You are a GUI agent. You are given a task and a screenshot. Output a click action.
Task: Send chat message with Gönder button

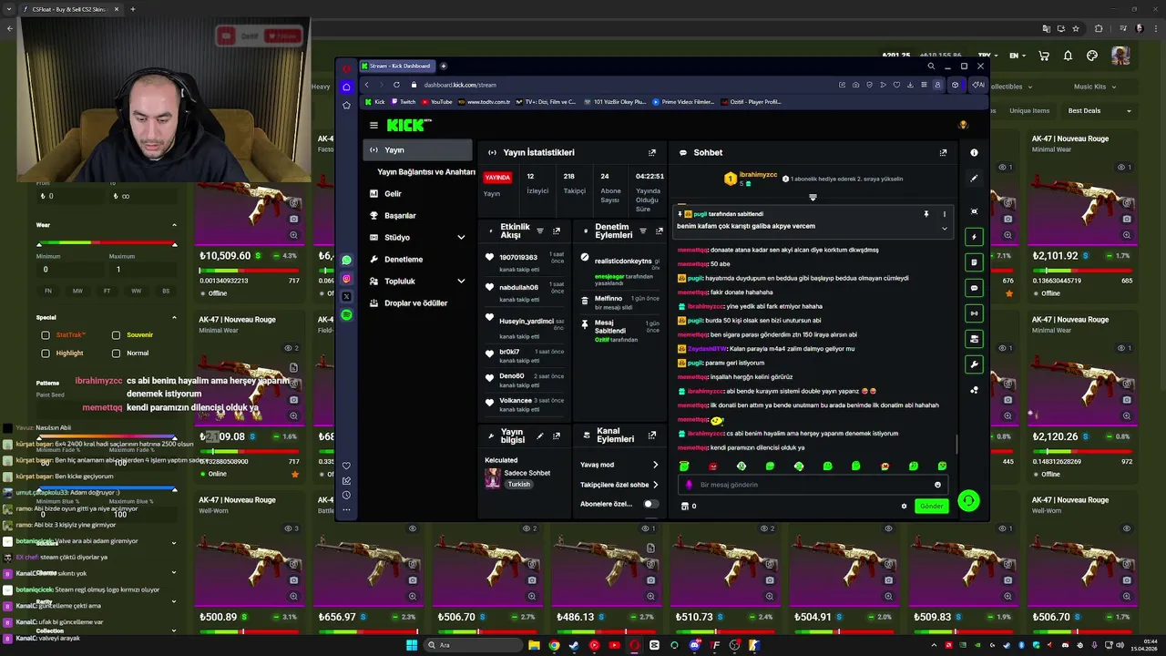click(931, 507)
